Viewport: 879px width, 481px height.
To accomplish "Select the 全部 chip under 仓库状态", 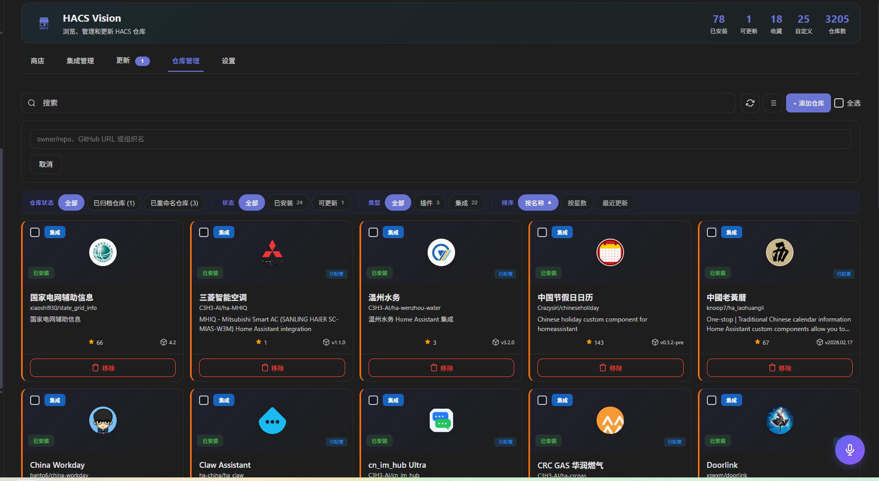I will point(71,203).
